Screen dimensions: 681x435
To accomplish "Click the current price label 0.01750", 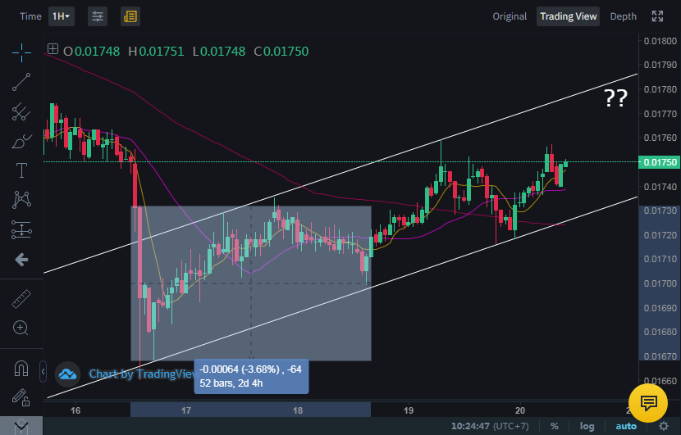I will tap(660, 162).
